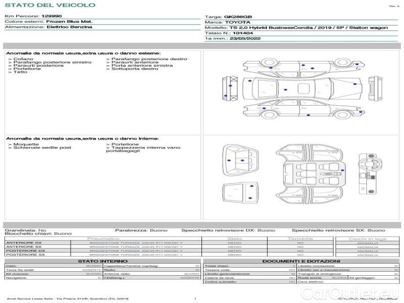Click 'Tappezzeria interna vano portabagagli' entry
The width and height of the screenshot is (404, 303).
[x=143, y=149]
